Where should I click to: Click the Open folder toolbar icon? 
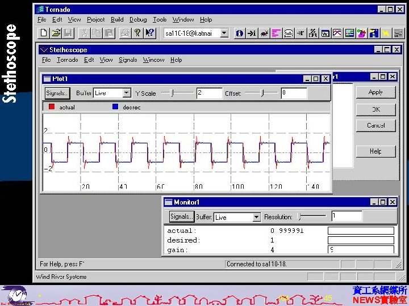click(56, 33)
